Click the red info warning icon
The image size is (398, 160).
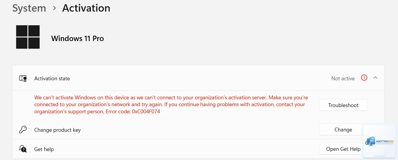point(364,78)
